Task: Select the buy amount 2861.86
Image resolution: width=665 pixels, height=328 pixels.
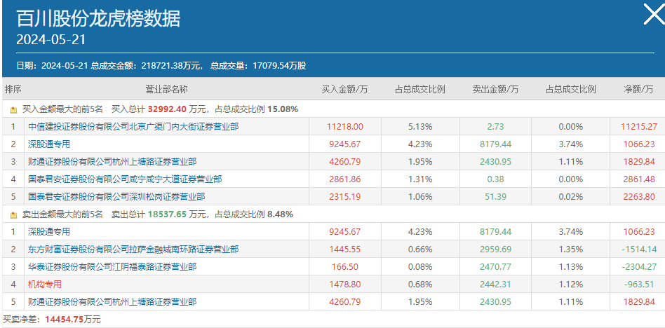Action: tap(345, 179)
